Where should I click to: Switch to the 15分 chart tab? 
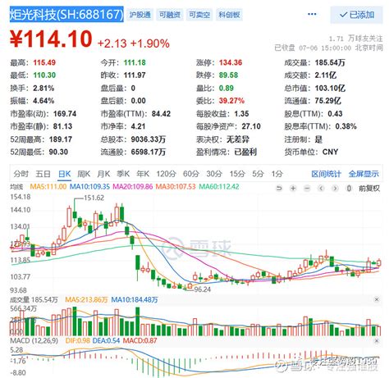click(x=237, y=174)
